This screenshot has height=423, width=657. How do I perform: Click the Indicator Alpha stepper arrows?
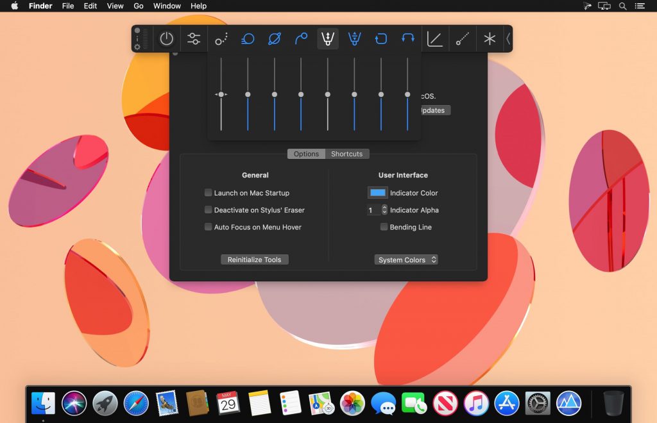(x=384, y=210)
